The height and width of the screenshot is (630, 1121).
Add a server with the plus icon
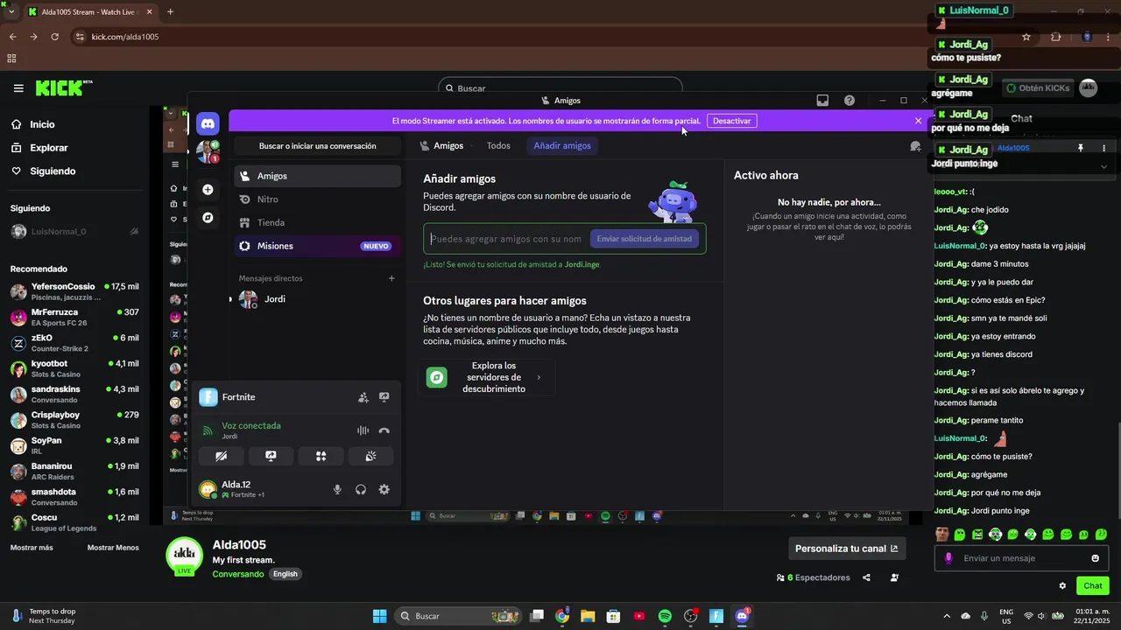[208, 189]
